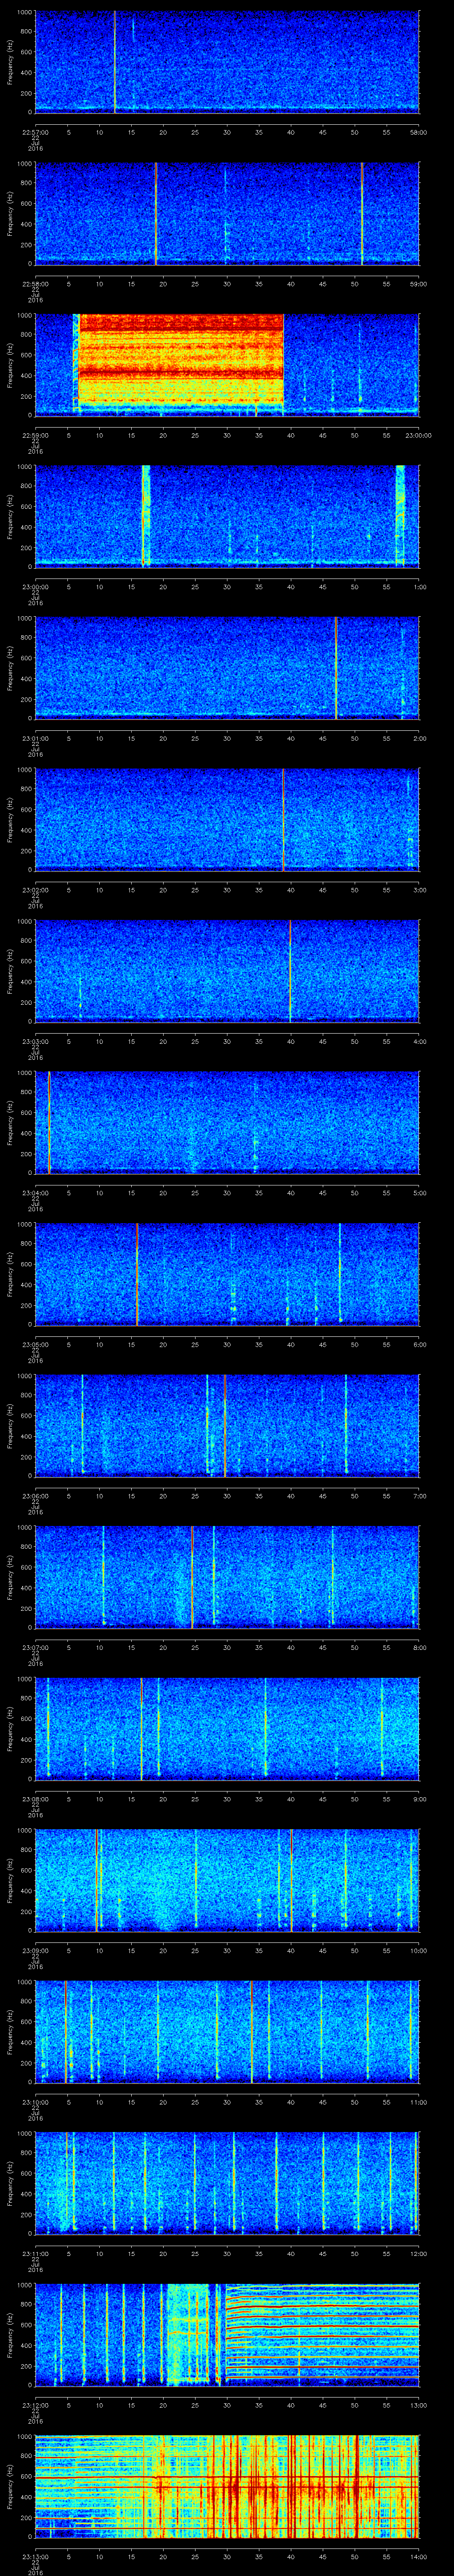Viewport: 454px width, 2576px height.
Task: Click the spectrogram panel starting at 23:03:00
Action: (227, 971)
